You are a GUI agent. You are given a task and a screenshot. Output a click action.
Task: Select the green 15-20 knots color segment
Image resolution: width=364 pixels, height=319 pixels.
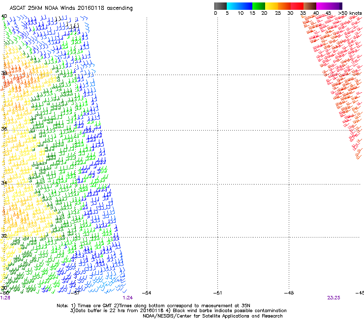coord(259,6)
